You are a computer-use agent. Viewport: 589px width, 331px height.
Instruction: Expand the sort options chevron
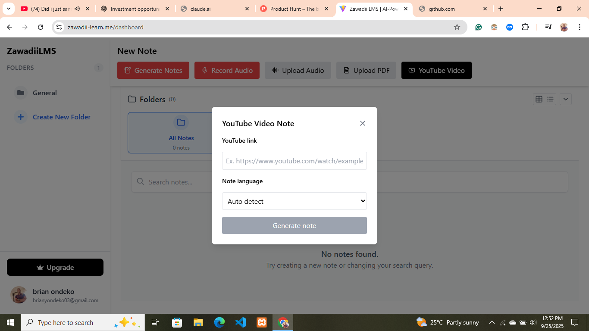[566, 99]
